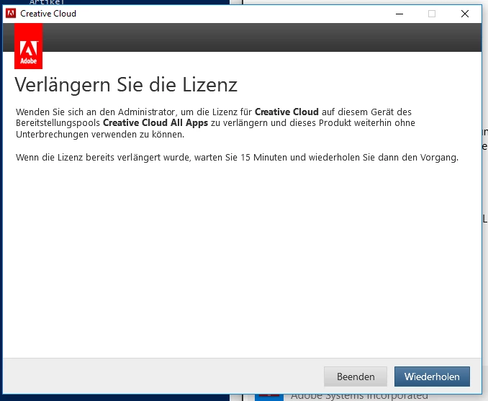Image resolution: width=488 pixels, height=401 pixels.
Task: Click 'Adobe Systems Incorporated' in the background window
Action: (359, 396)
